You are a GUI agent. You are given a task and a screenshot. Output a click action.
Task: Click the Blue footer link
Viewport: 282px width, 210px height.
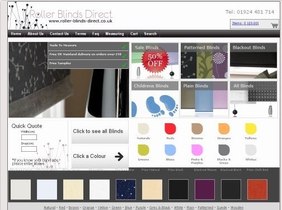[x=129, y=207]
